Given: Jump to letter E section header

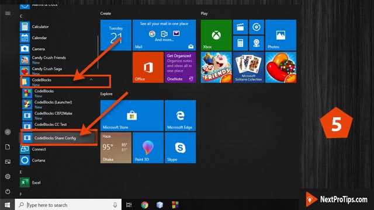Looking at the screenshot, I should [x=21, y=171].
